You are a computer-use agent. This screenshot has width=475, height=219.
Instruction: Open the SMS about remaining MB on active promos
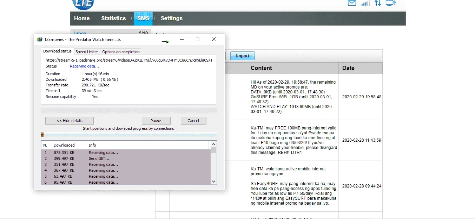click(x=293, y=97)
